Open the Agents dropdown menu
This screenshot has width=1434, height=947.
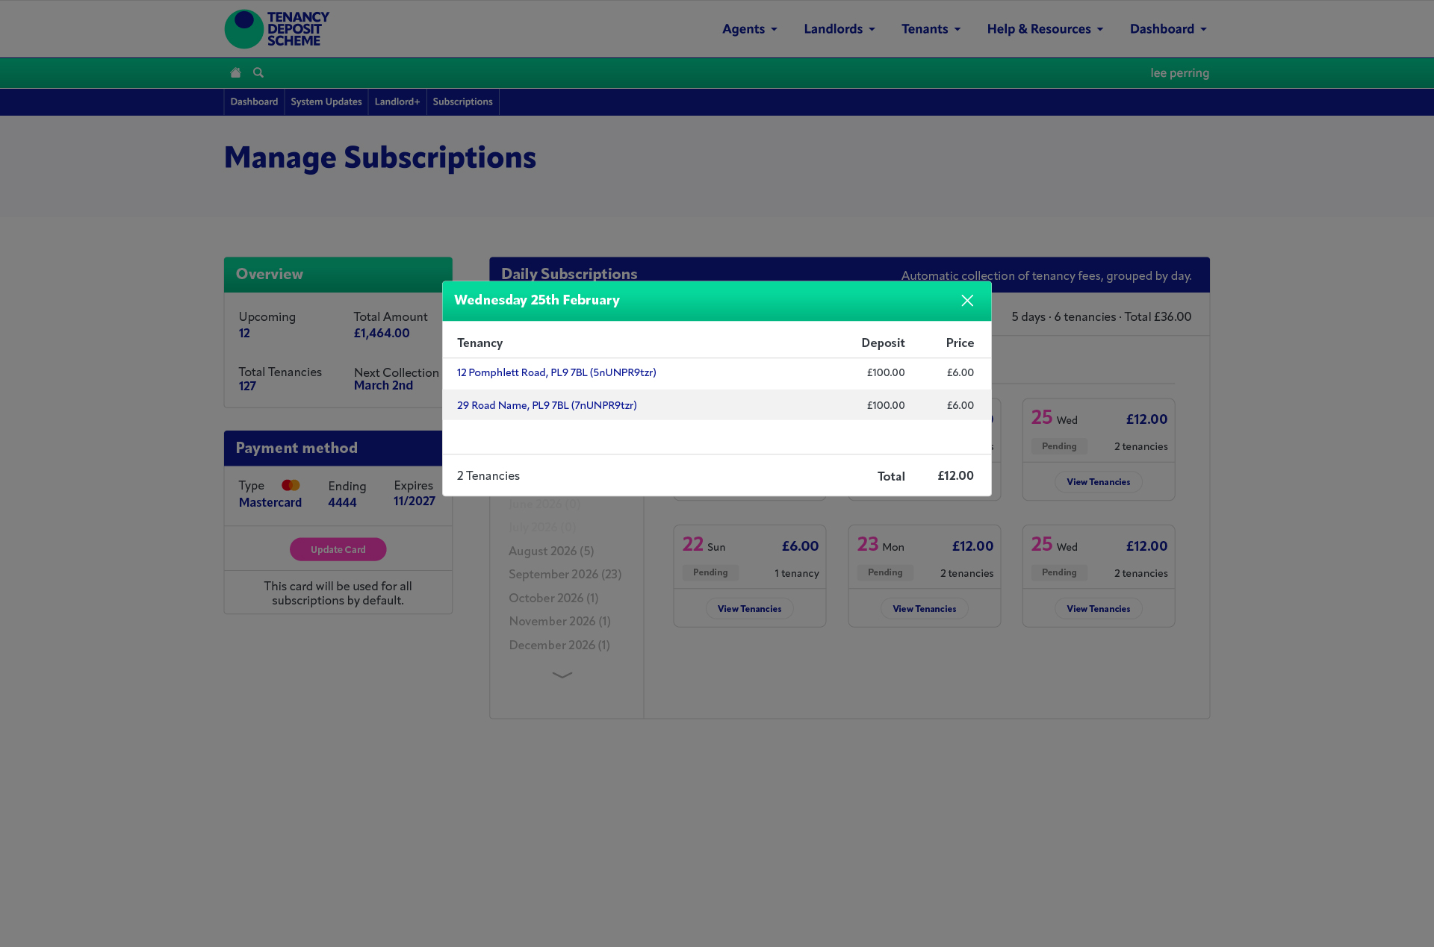pos(750,29)
